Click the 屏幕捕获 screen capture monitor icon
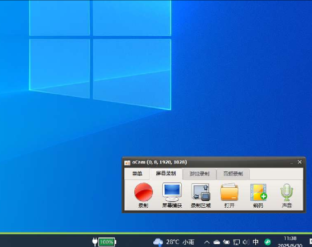 click(172, 192)
